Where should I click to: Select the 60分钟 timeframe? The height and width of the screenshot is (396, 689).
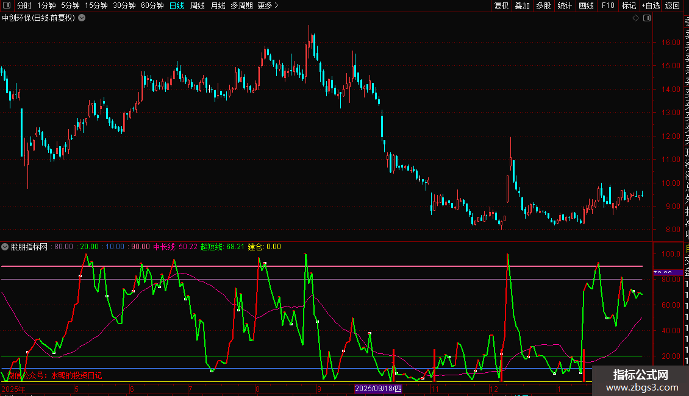point(152,6)
